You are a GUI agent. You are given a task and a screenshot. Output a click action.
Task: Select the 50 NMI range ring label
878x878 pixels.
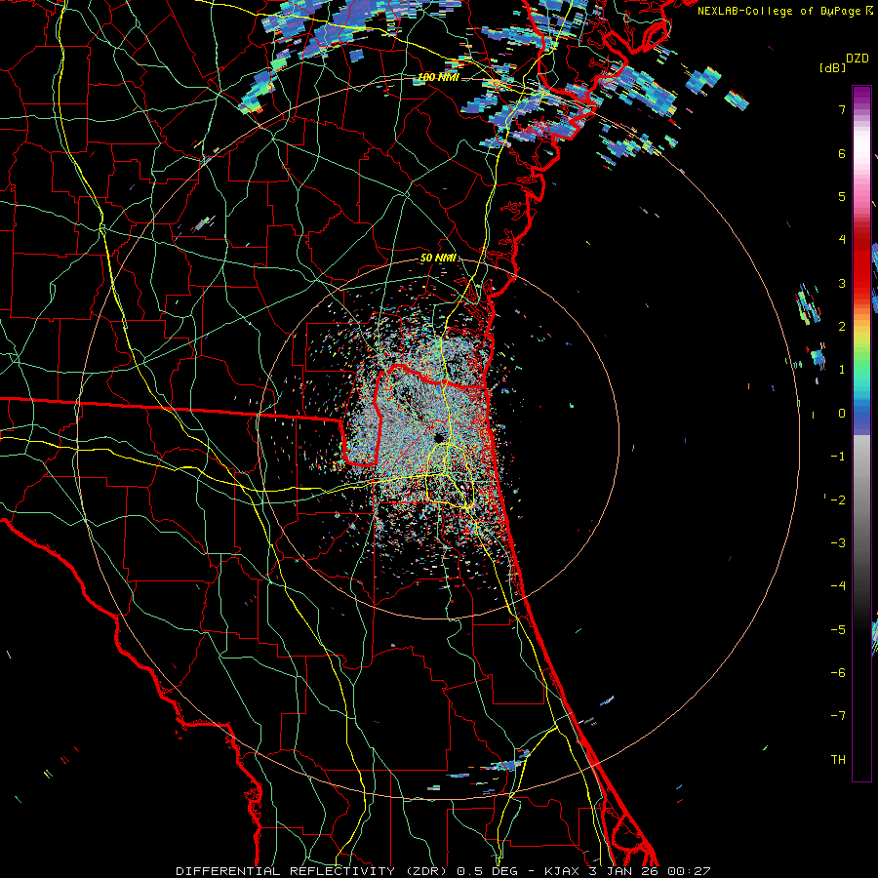coord(438,259)
